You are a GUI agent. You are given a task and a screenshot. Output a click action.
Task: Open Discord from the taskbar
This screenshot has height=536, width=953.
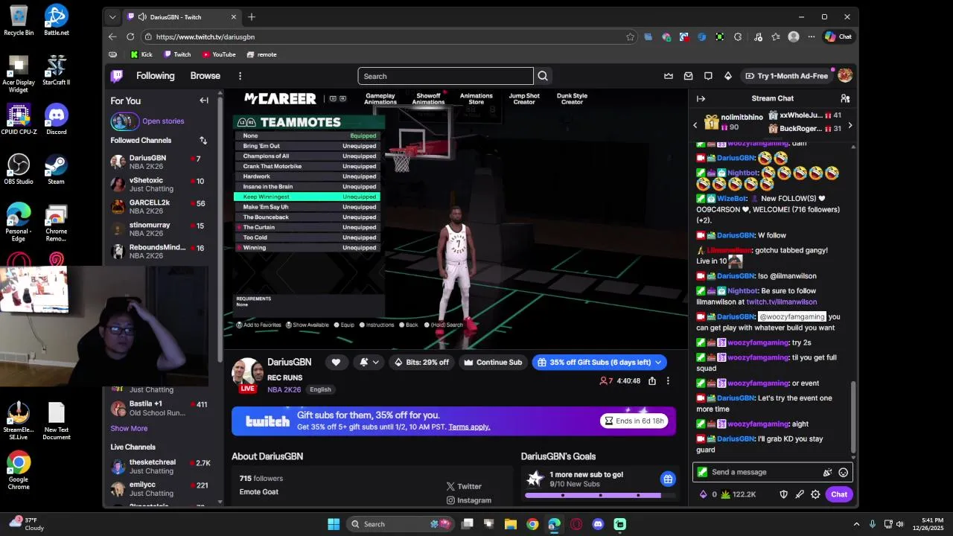[598, 524]
